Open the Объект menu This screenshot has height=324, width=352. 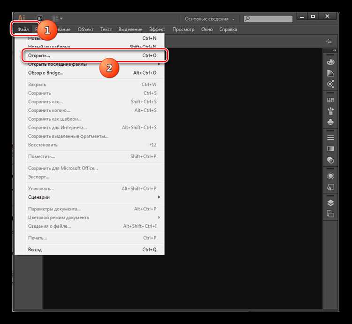[x=85, y=30]
